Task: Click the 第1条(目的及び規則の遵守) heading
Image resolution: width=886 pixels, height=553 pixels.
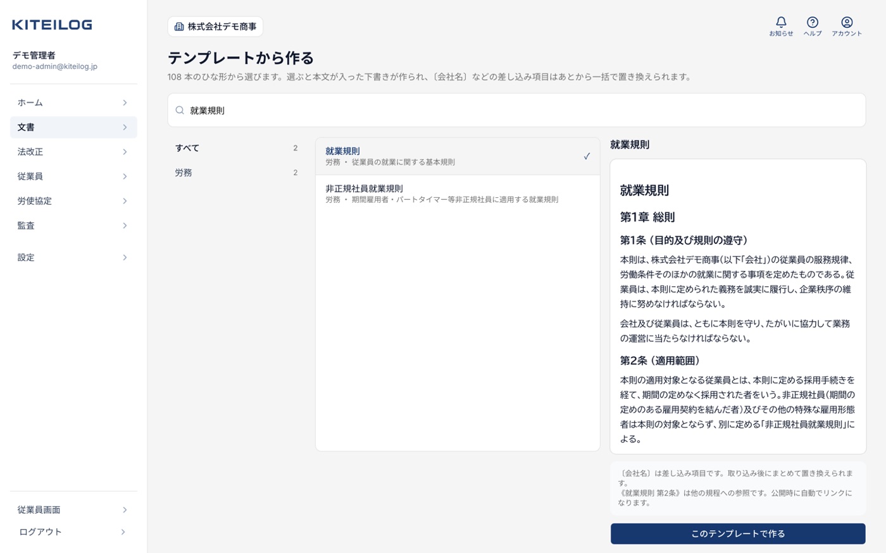Action: [684, 240]
